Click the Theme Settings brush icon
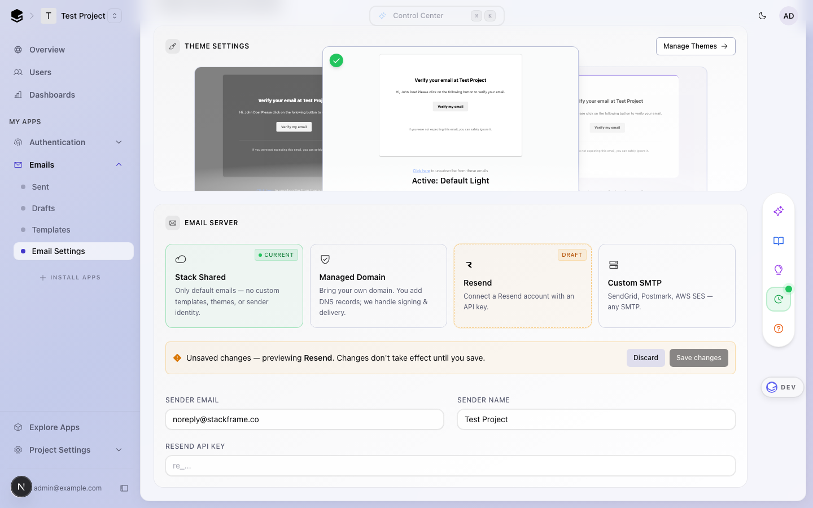813x508 pixels. point(173,46)
